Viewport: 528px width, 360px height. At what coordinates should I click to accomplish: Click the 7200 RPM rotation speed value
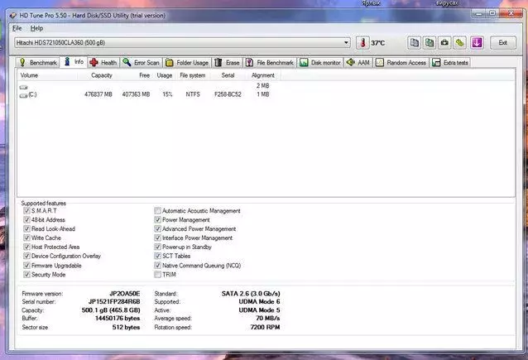click(x=265, y=327)
